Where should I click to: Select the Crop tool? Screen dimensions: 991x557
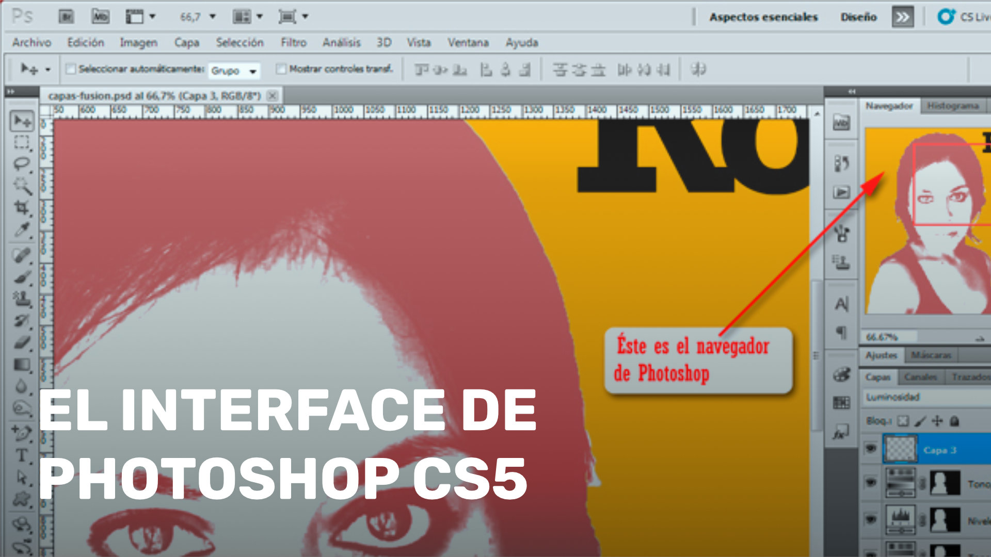(x=22, y=208)
